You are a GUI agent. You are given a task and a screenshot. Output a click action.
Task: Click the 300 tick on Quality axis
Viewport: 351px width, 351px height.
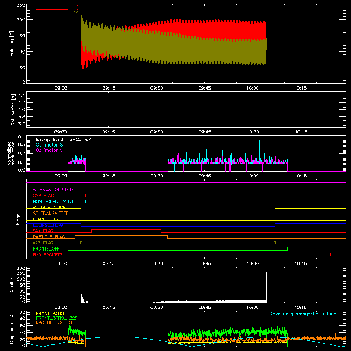coord(21,269)
